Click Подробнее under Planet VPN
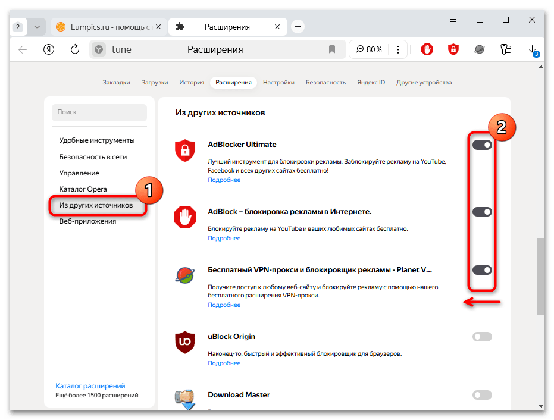Screen dimensions: 554x420 [x=224, y=305]
